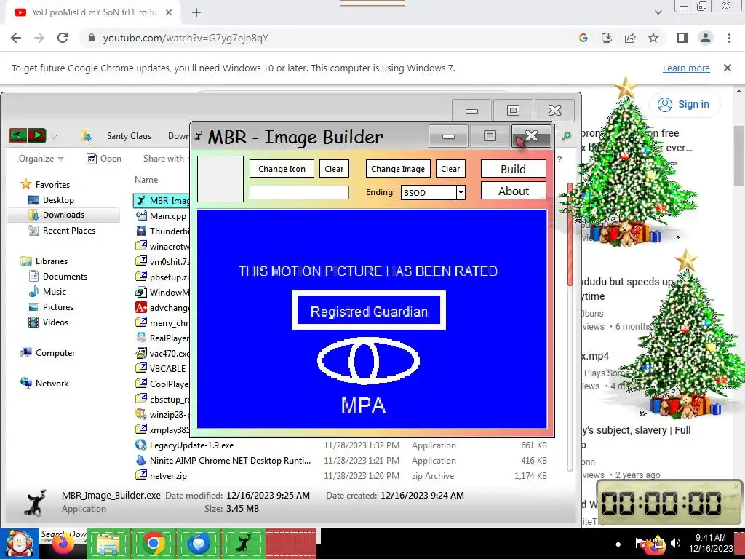Open the file explorer taskbar icon
Viewport: 745px width, 559px height.
pyautogui.click(x=108, y=543)
